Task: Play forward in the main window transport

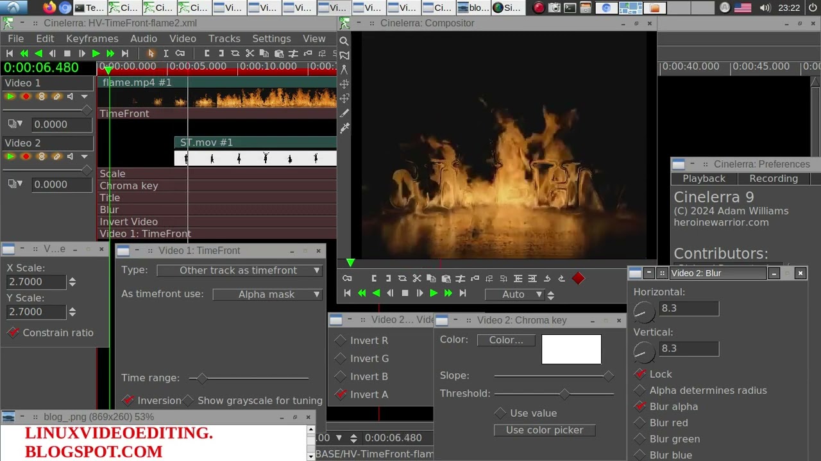Action: (x=96, y=54)
